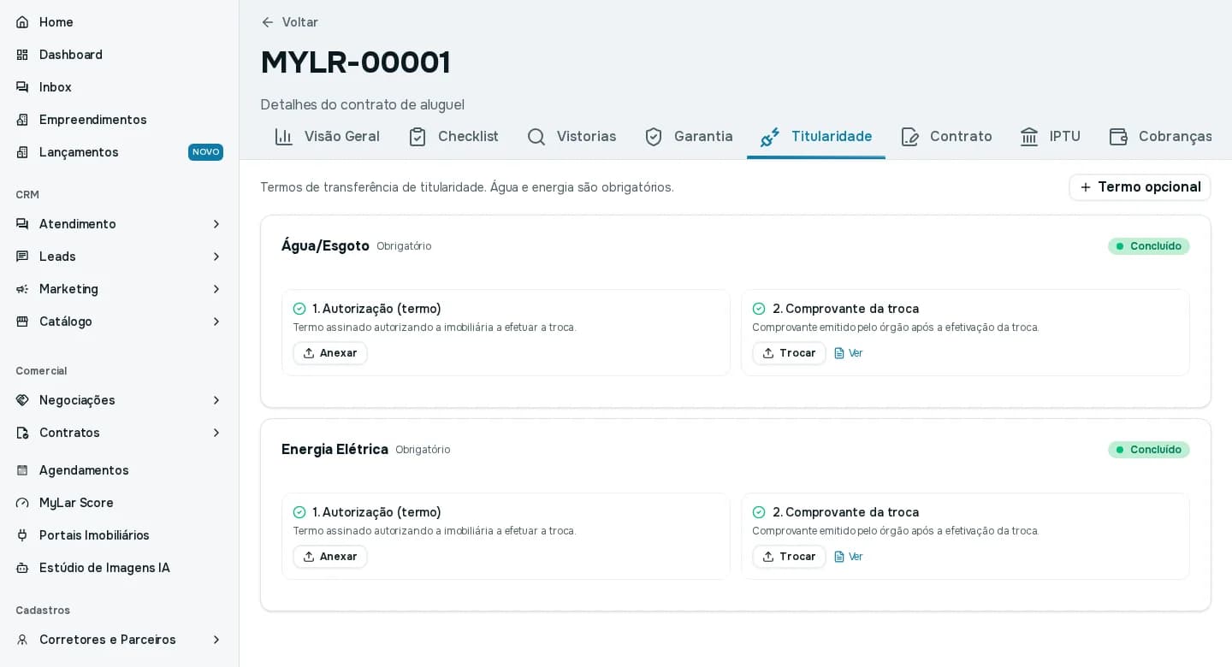The height and width of the screenshot is (667, 1232).
Task: Click the MYLR-00001 contract heading
Action: [356, 62]
